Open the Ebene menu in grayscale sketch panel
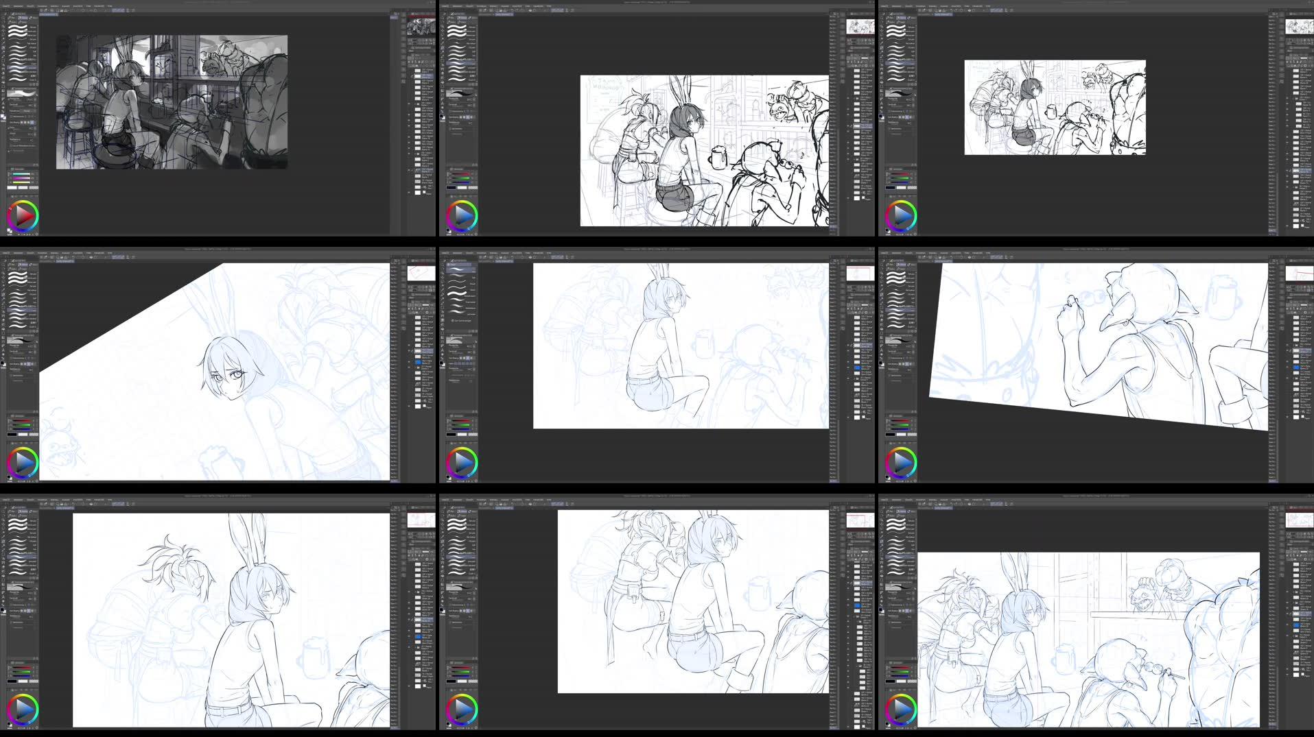Image resolution: width=1314 pixels, height=737 pixels. [54, 6]
